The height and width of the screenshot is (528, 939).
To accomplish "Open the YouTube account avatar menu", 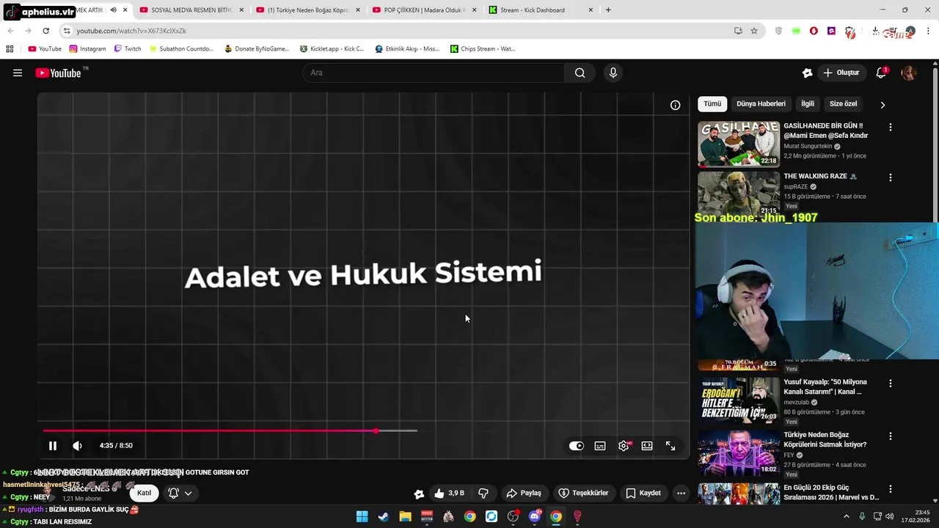I will [x=908, y=73].
